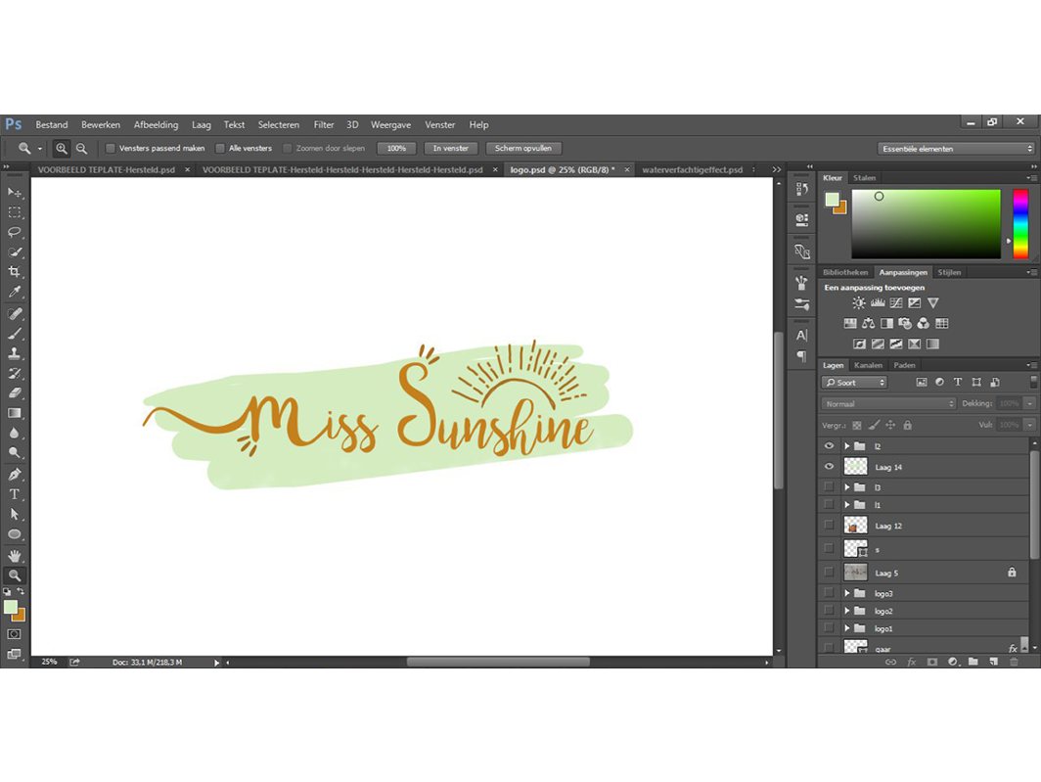Click the 'In venster' button
Image resolution: width=1041 pixels, height=782 pixels.
pyautogui.click(x=451, y=148)
